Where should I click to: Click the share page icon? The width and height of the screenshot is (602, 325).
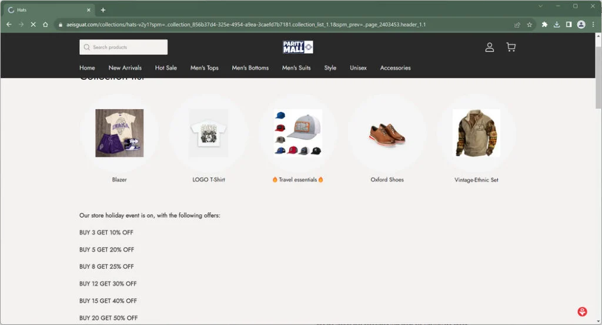click(x=517, y=25)
